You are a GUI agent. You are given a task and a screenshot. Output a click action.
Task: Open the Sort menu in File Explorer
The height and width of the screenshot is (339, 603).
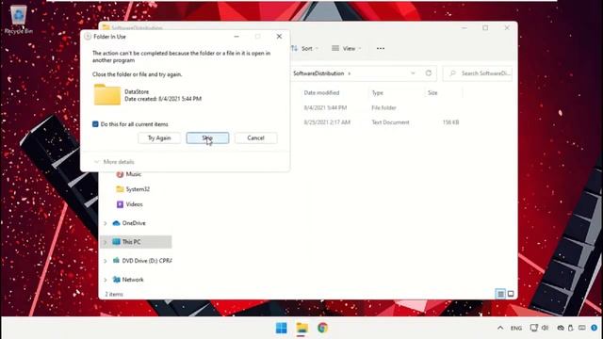(x=305, y=48)
